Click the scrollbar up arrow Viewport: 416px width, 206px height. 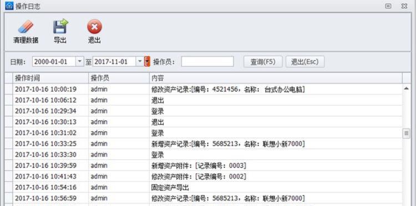[406, 89]
